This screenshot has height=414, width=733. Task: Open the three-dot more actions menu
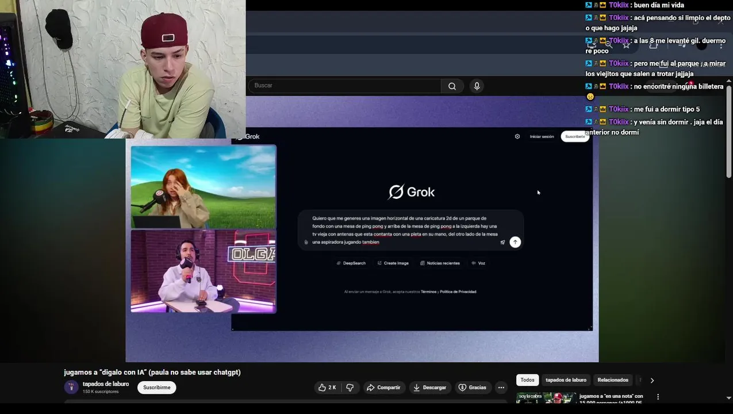click(501, 388)
